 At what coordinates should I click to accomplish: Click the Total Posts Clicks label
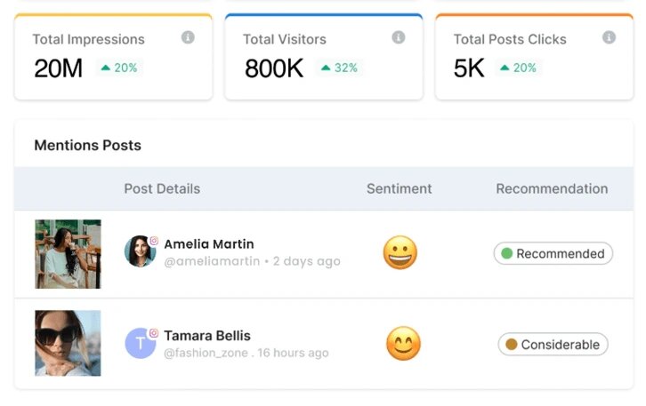point(510,39)
